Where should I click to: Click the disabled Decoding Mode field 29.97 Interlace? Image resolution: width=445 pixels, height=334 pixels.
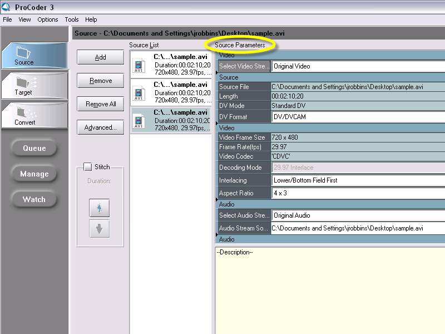point(358,168)
